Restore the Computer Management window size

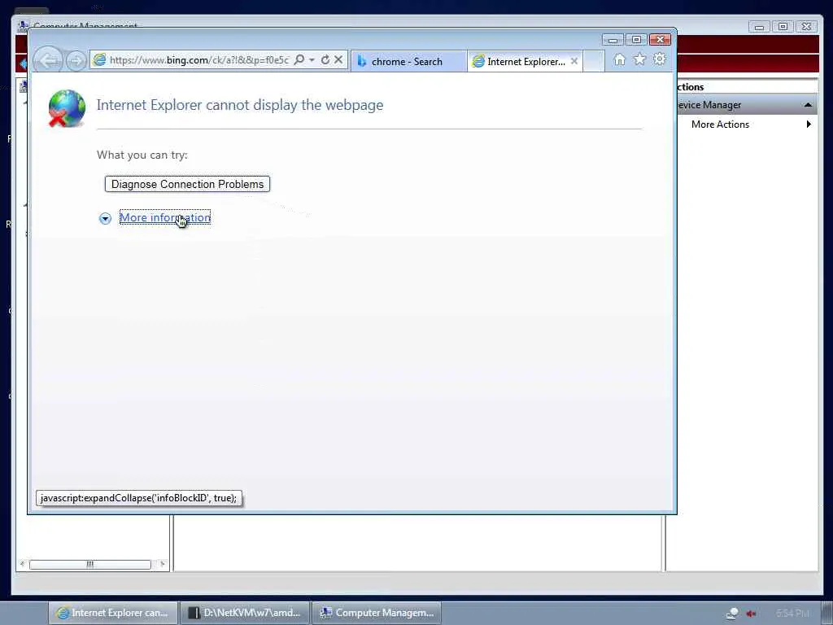tap(783, 27)
